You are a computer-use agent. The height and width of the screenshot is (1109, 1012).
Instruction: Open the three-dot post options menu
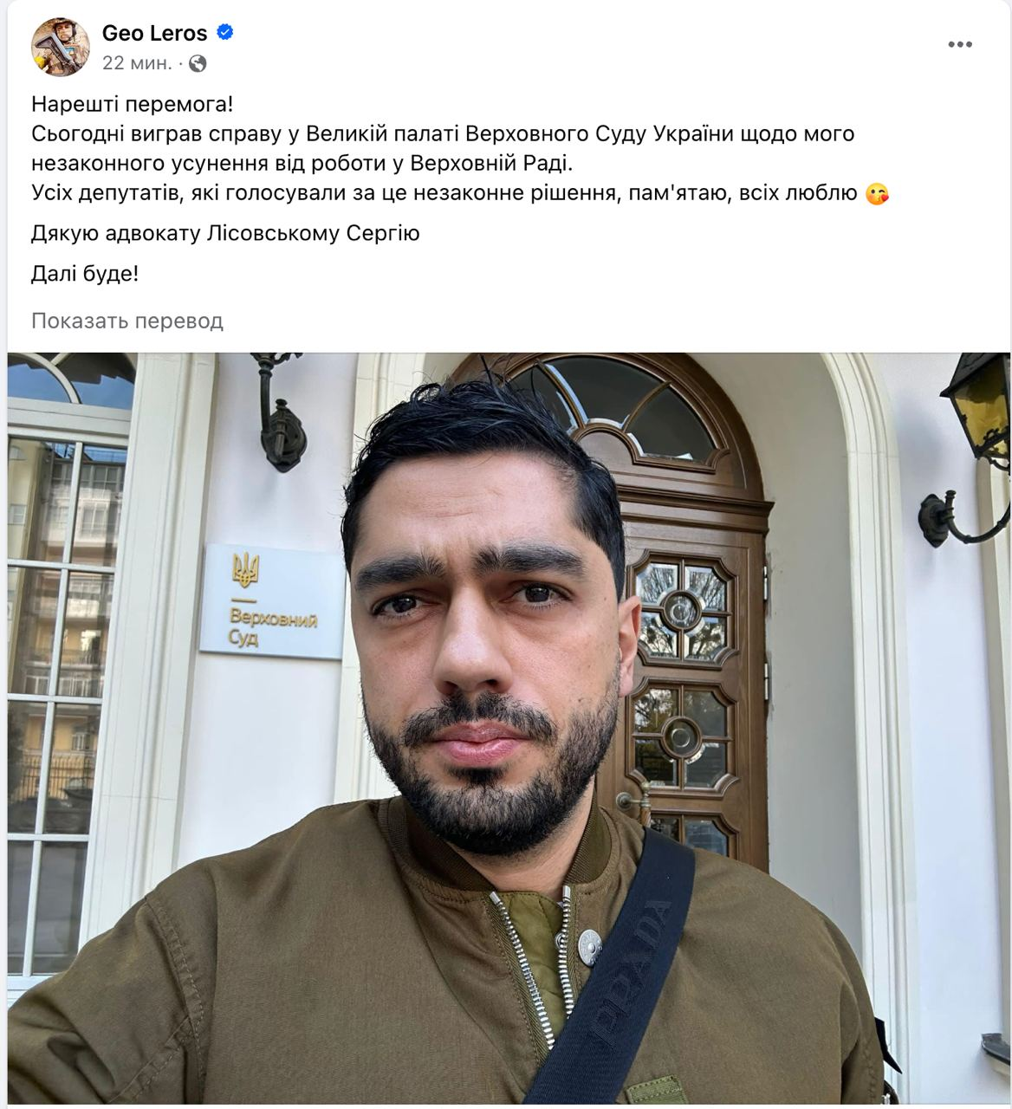(x=959, y=45)
